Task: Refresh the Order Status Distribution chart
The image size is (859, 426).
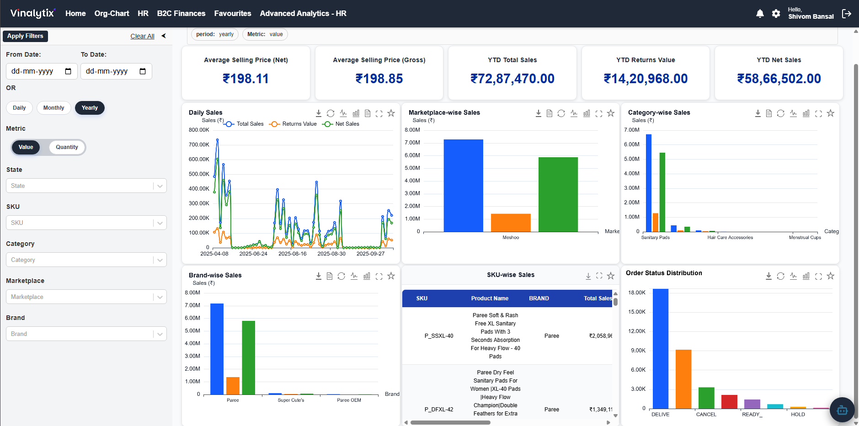Action: pyautogui.click(x=781, y=276)
